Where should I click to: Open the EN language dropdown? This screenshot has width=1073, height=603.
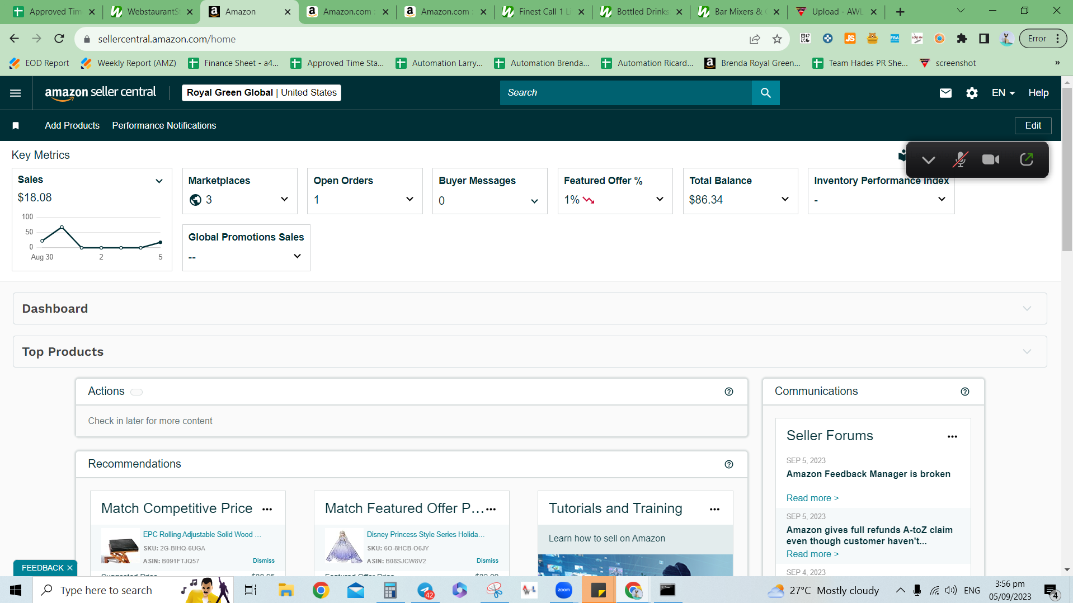1003,93
